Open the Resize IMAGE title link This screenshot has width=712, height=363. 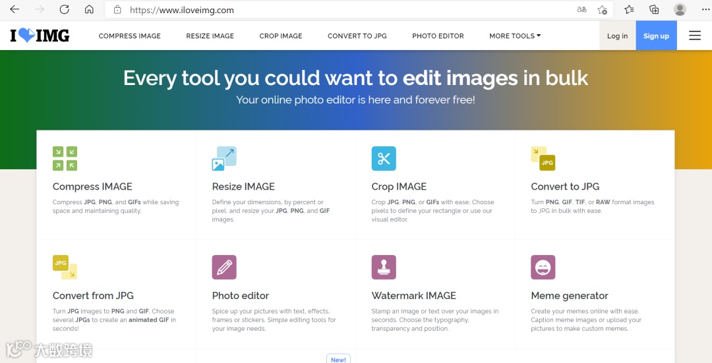pos(243,186)
